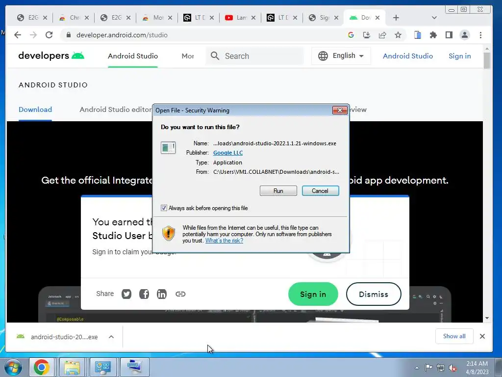Image resolution: width=502 pixels, height=377 pixels.
Task: Click the green Sign in button
Action: (x=313, y=294)
